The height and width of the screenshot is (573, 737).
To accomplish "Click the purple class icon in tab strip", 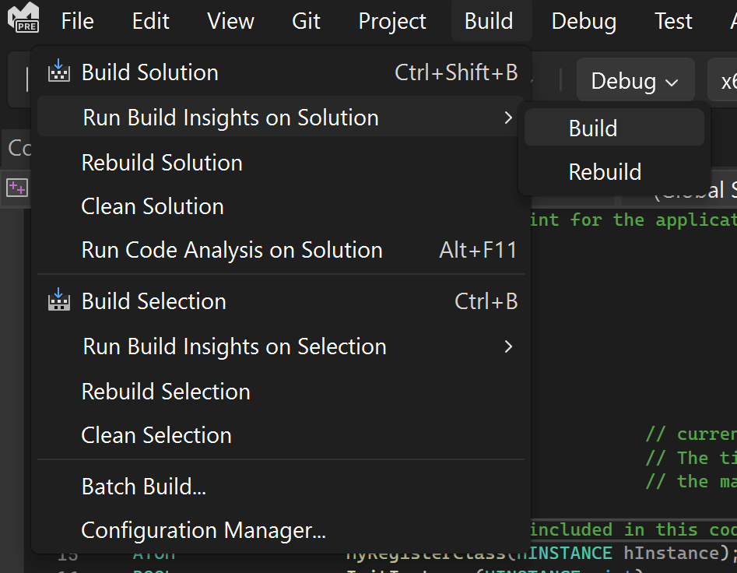I will [x=16, y=187].
